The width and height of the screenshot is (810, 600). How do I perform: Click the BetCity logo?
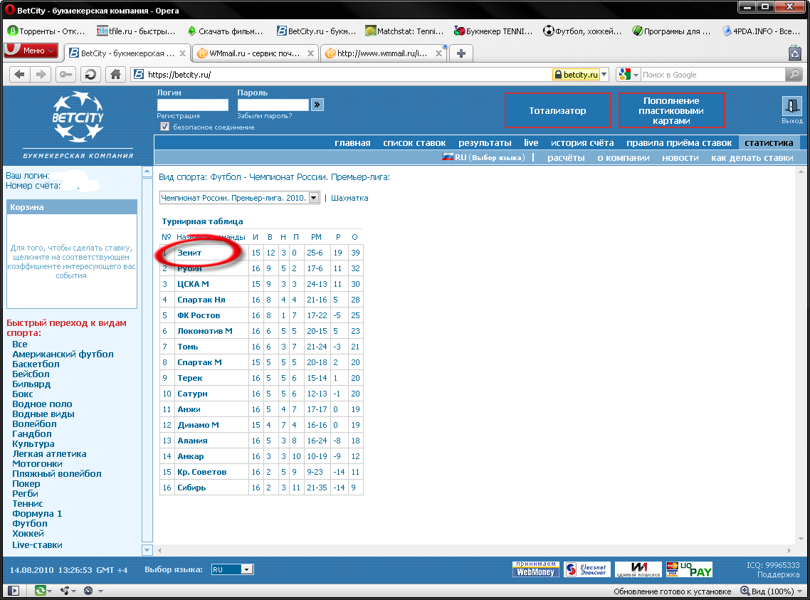pos(78,117)
